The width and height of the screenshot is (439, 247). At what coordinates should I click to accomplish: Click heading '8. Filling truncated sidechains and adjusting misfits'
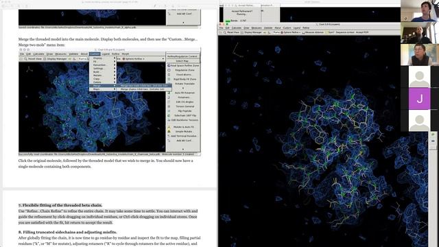pos(67,232)
